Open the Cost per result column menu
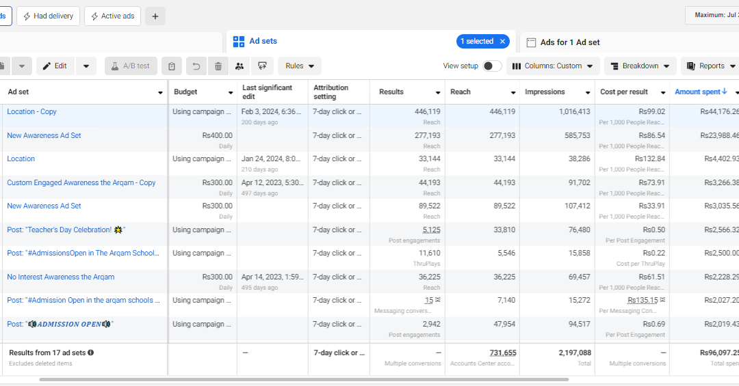This screenshot has width=739, height=386. (x=662, y=93)
